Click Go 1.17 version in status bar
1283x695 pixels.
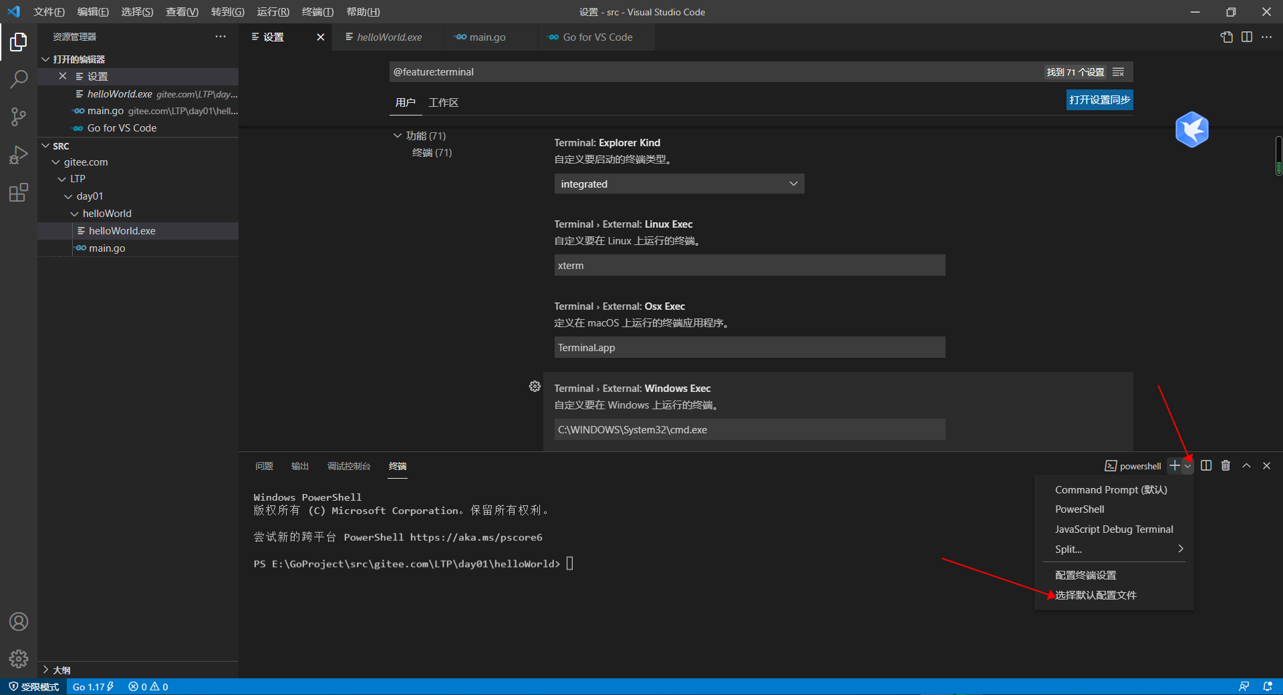pos(93,686)
